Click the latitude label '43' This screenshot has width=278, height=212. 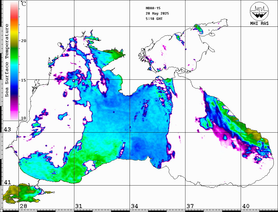(x=7, y=129)
